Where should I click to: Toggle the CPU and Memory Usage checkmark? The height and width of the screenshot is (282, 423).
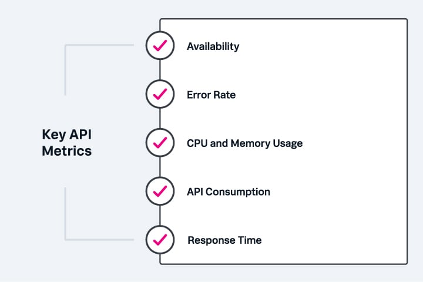pos(160,143)
